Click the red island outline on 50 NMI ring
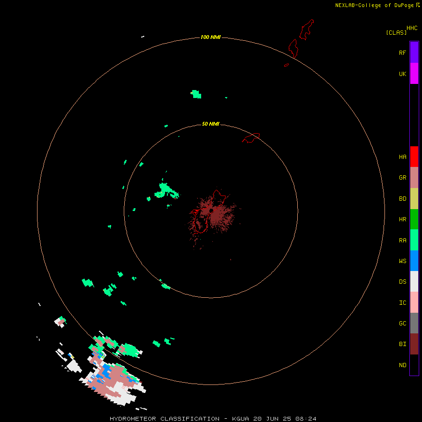The image size is (422, 422). coord(251,138)
